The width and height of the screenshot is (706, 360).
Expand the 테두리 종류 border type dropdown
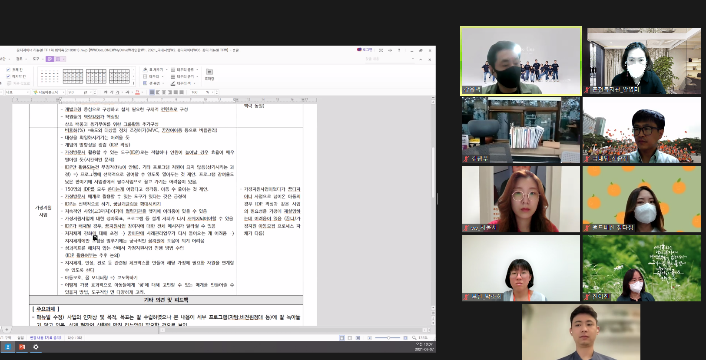click(x=197, y=69)
